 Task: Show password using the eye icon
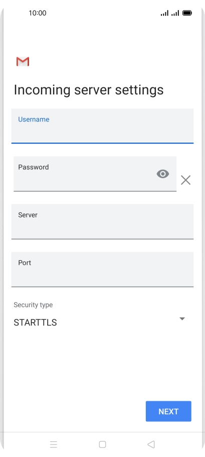point(163,174)
